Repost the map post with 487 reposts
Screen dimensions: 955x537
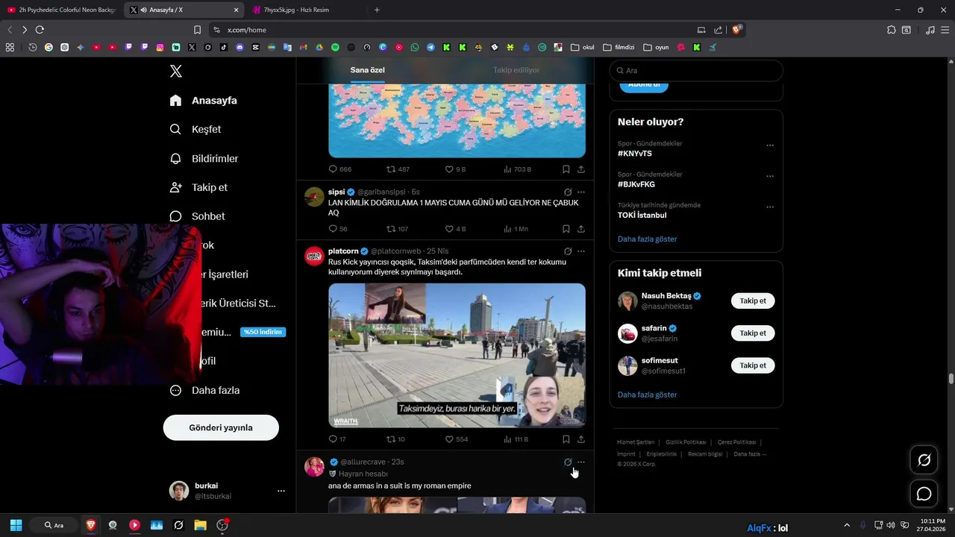click(398, 169)
